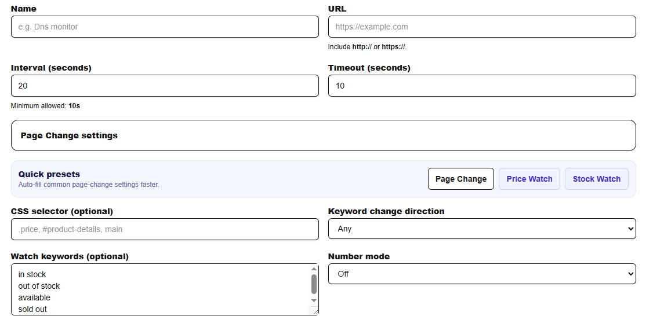Choose the Price Watch preset
Screen dimensions: 646x316
(x=529, y=179)
